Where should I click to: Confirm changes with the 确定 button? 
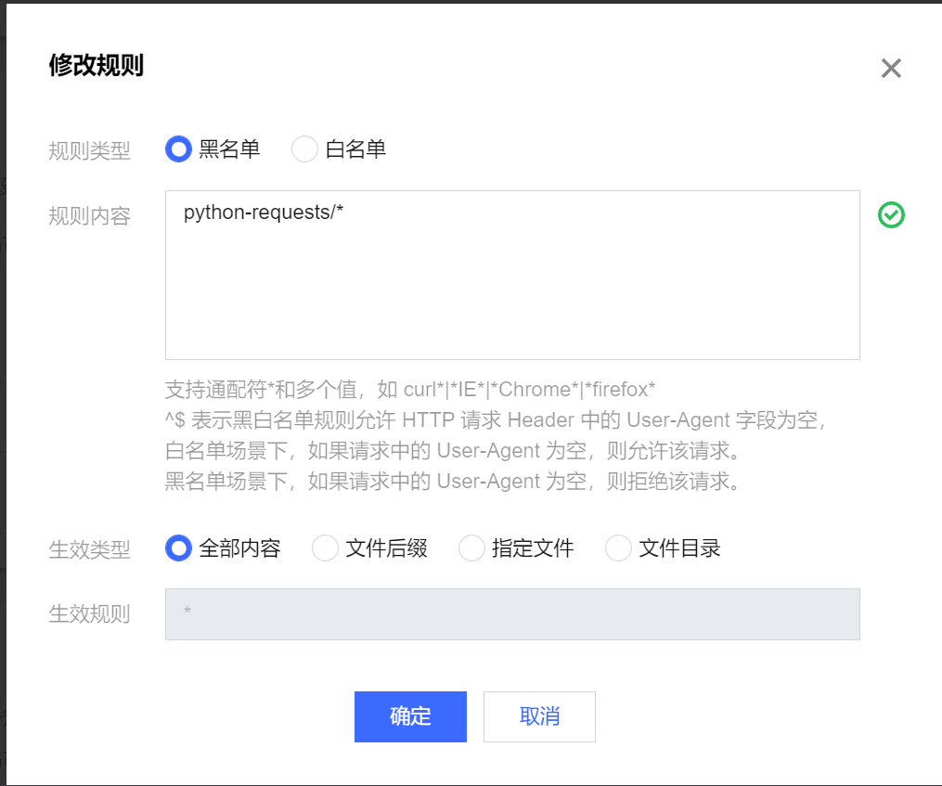(x=410, y=716)
